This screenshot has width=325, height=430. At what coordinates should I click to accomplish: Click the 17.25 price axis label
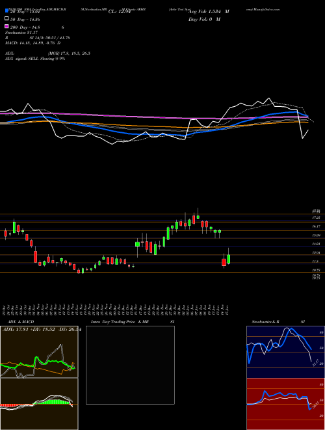click(x=317, y=218)
